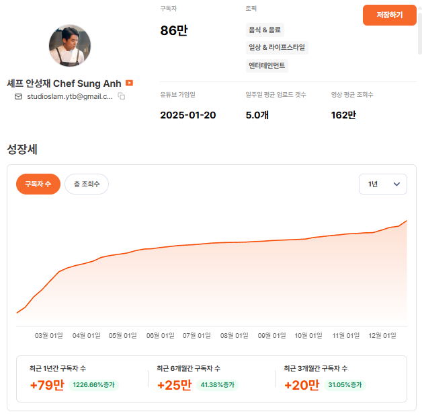
Task: Click the 03월 01일 chart axis label
Action: (x=49, y=335)
